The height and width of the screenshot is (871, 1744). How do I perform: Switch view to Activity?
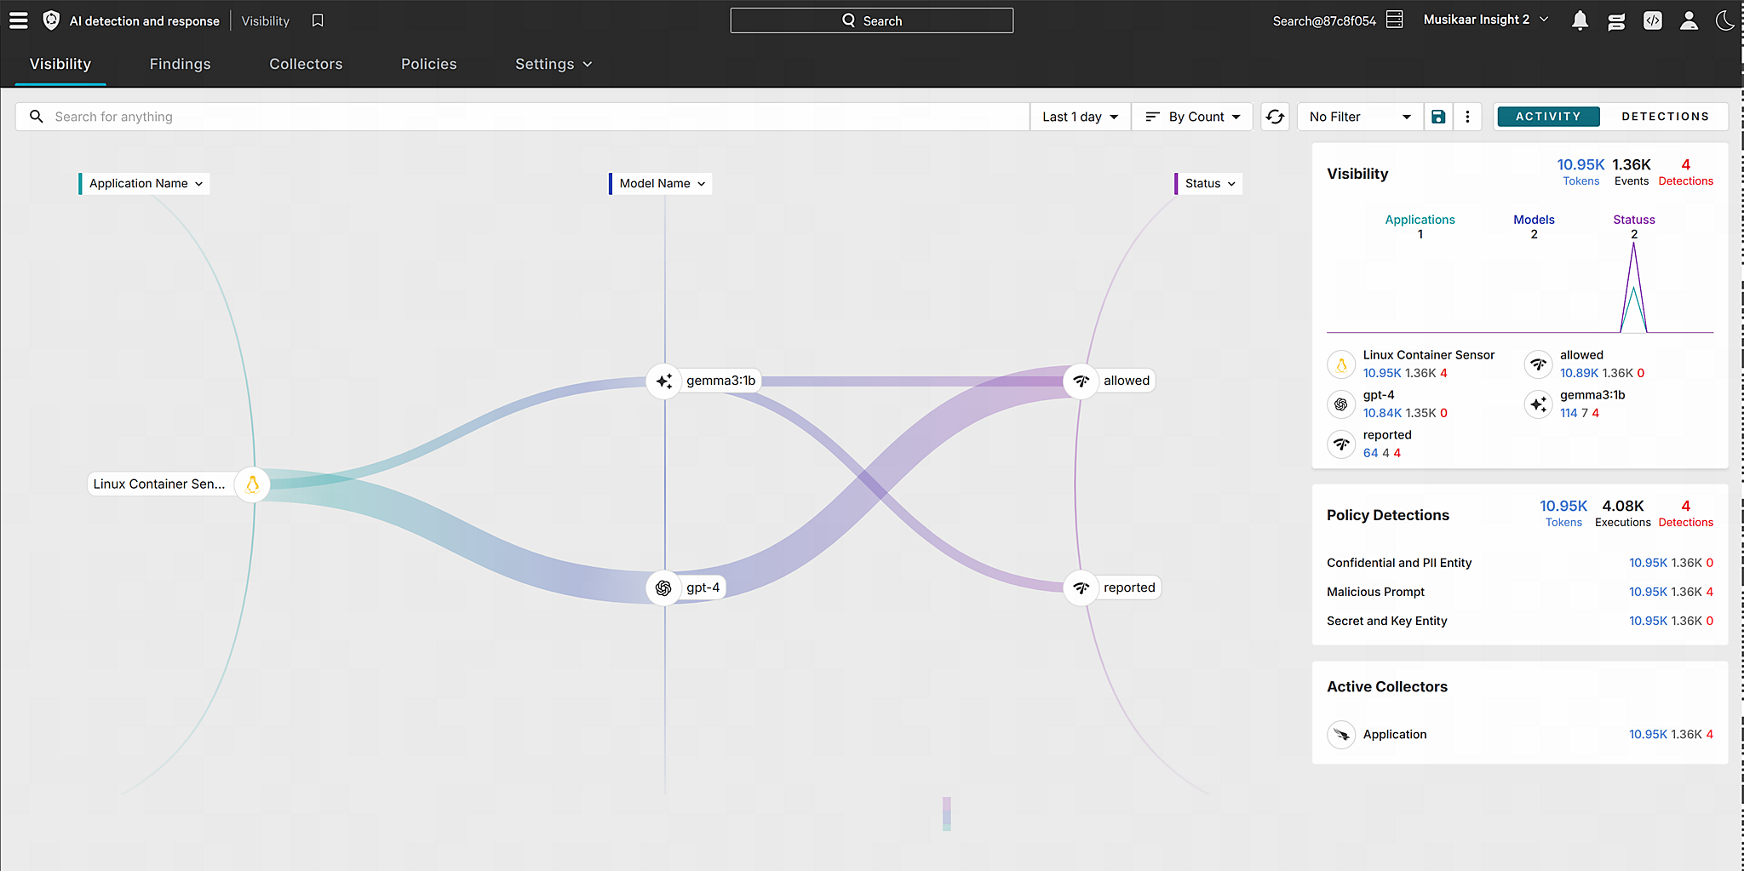coord(1547,117)
